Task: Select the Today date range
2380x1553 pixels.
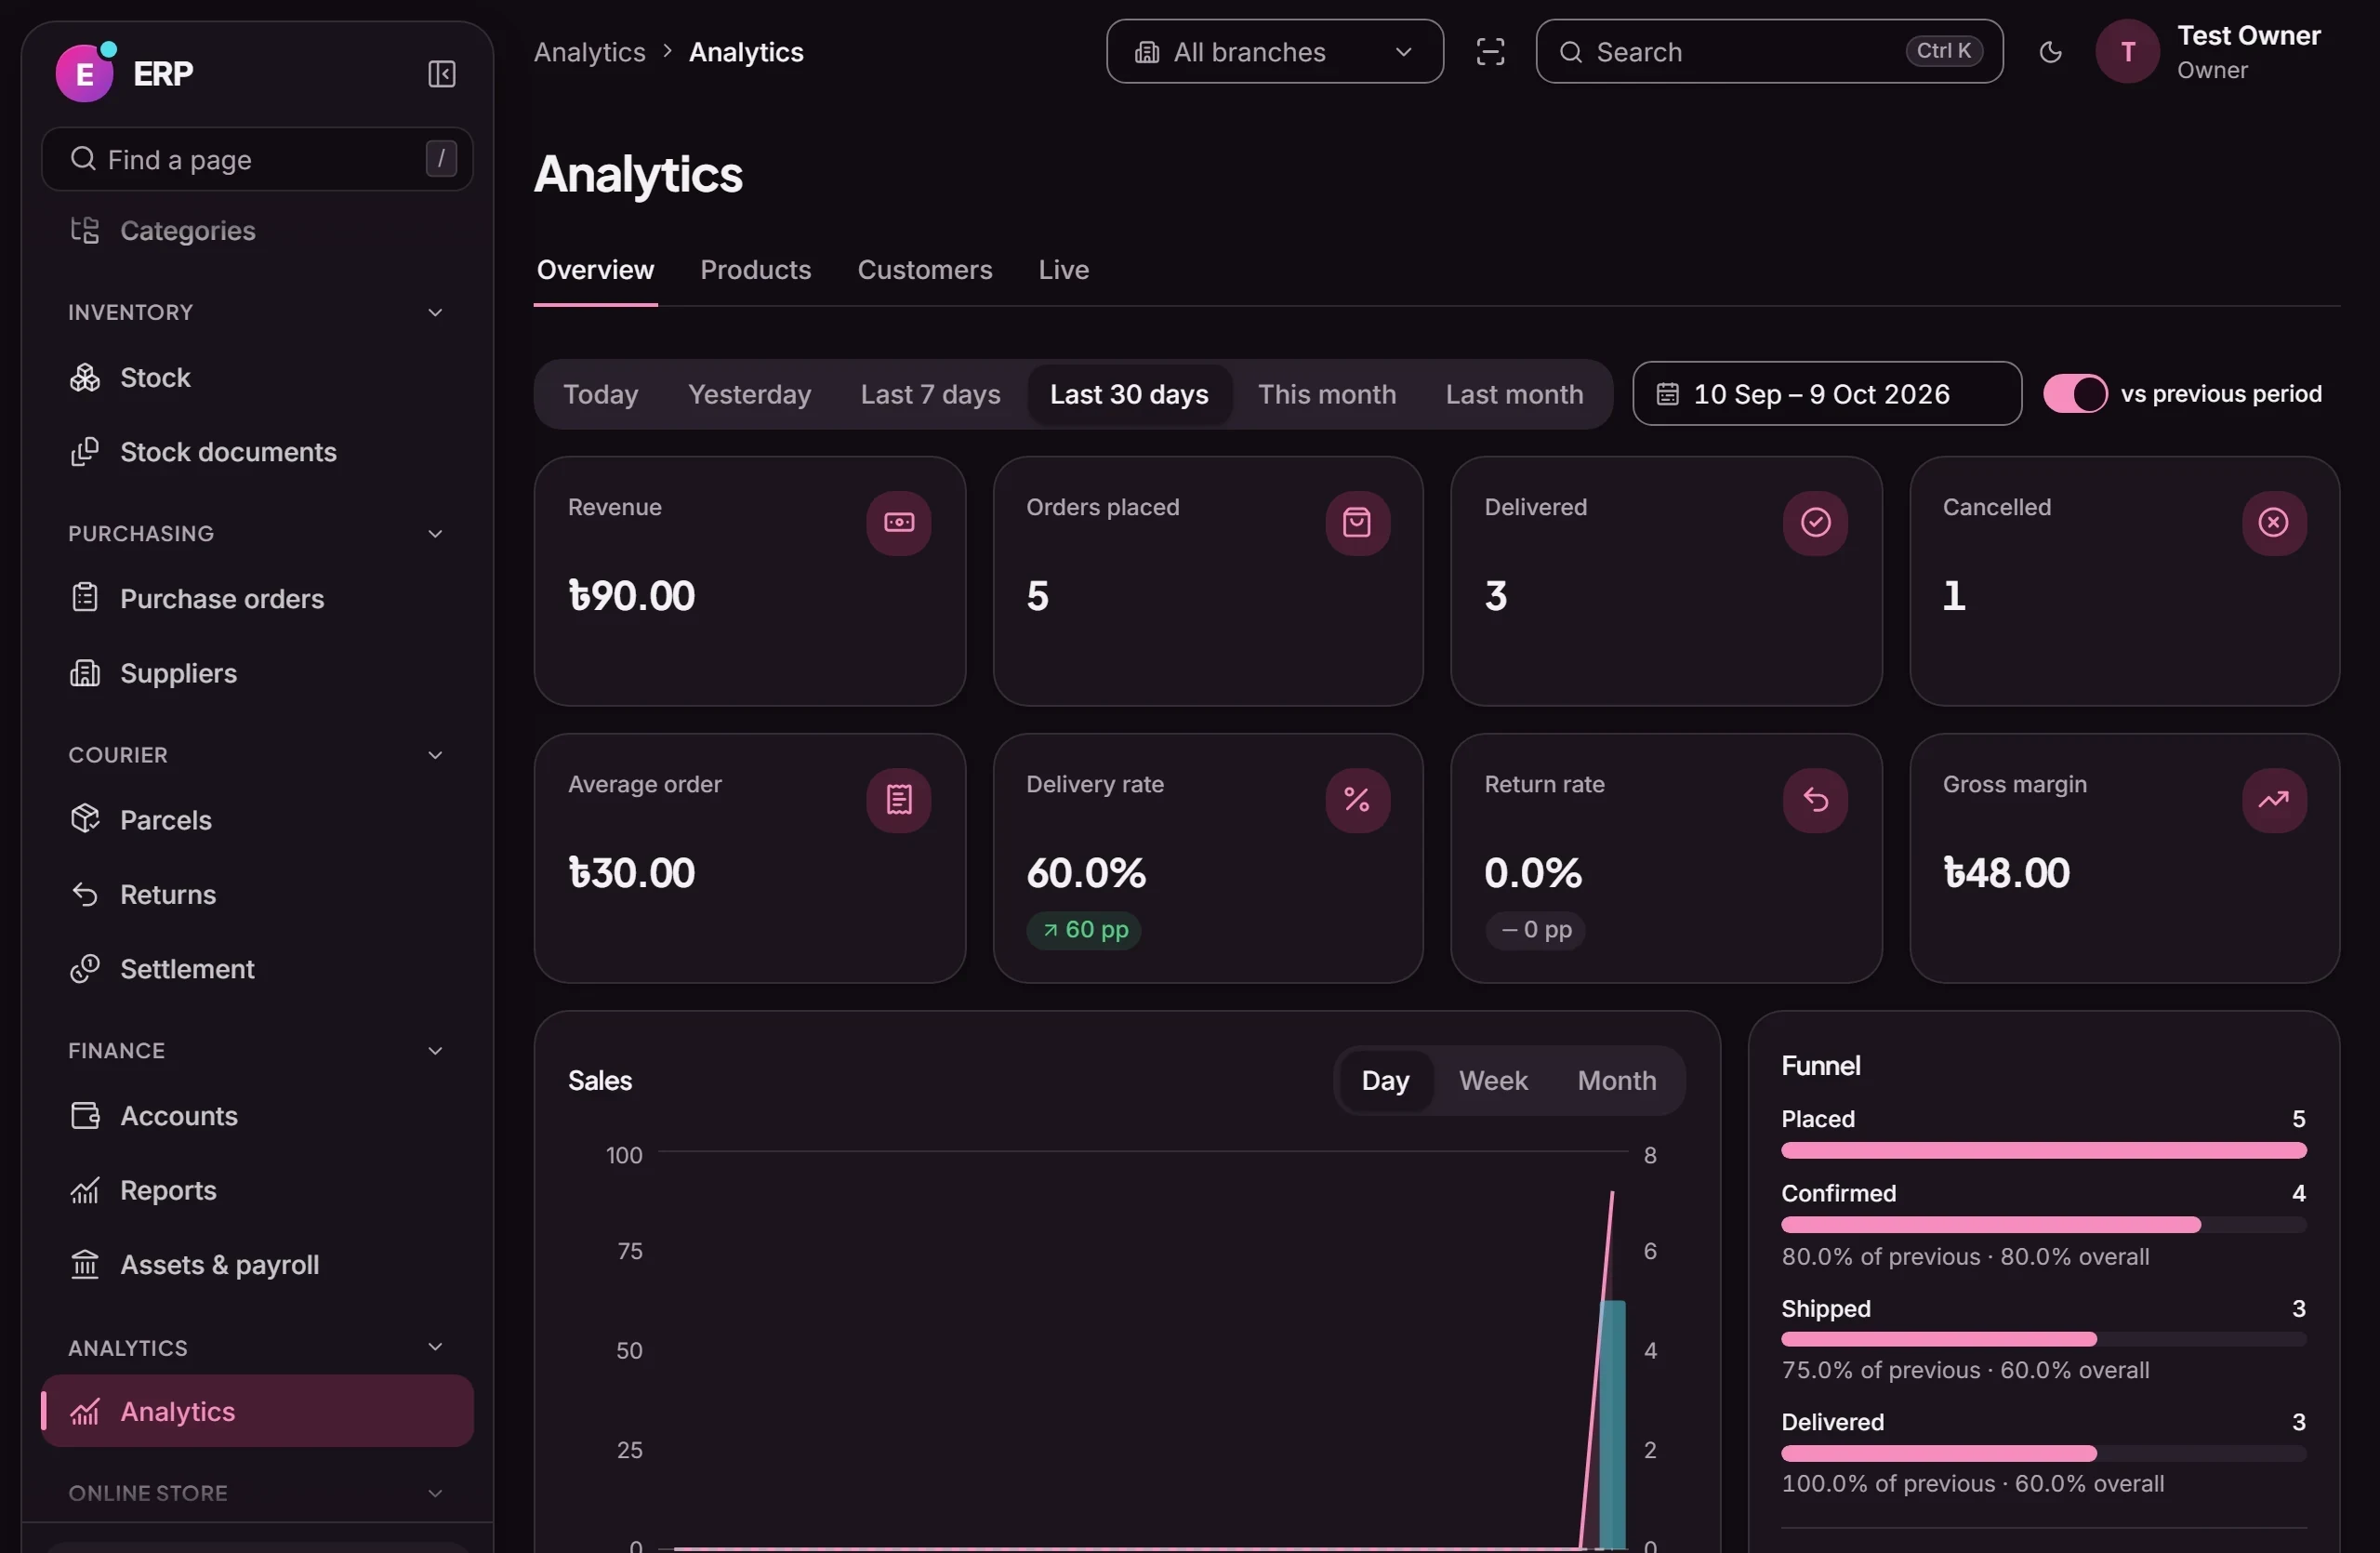Action: (600, 395)
